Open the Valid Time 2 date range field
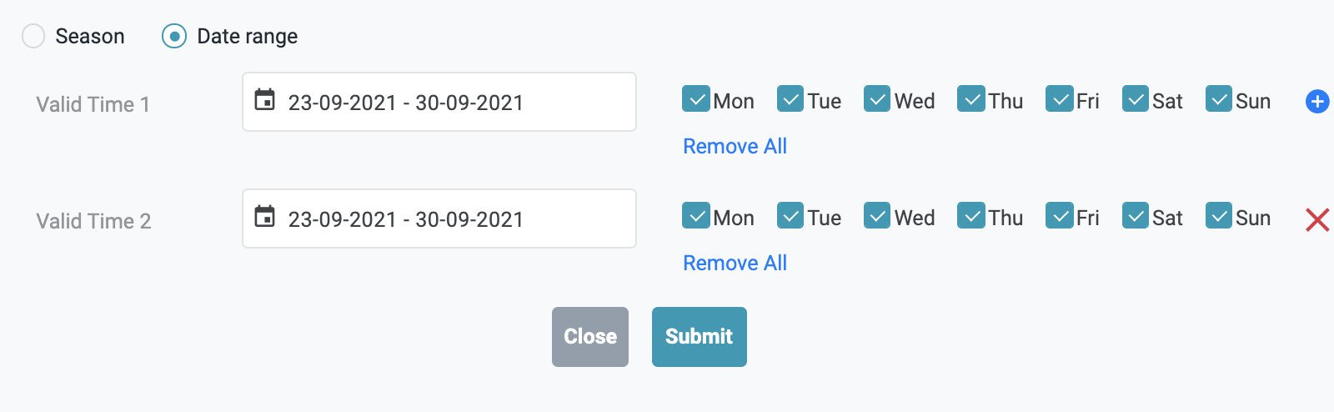This screenshot has width=1334, height=412. [x=439, y=219]
